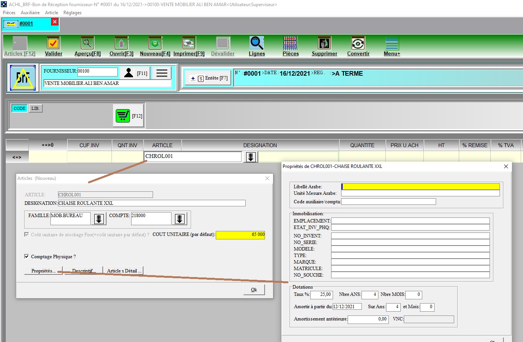
Task: Open the FAMILLE dropdown list
Action: click(99, 219)
